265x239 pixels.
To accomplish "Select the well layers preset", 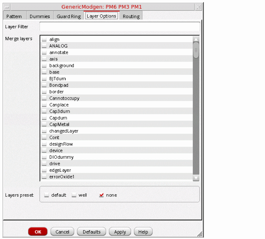I will click(x=74, y=195).
